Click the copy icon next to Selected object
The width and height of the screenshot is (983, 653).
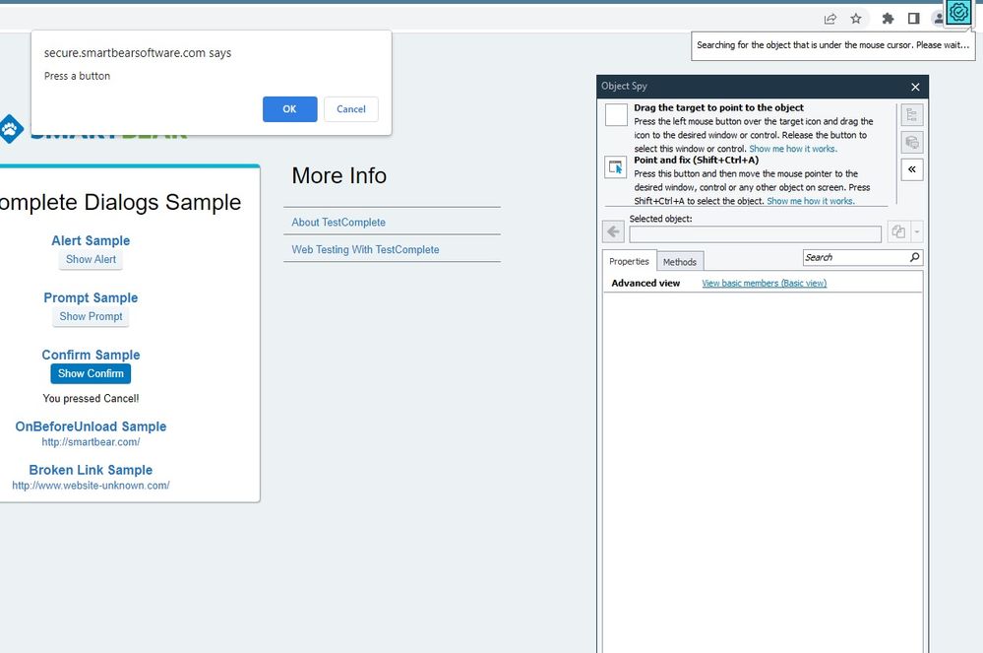[898, 232]
